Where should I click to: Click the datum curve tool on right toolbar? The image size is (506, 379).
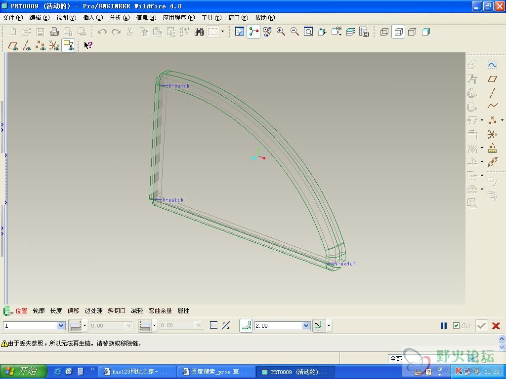click(492, 106)
